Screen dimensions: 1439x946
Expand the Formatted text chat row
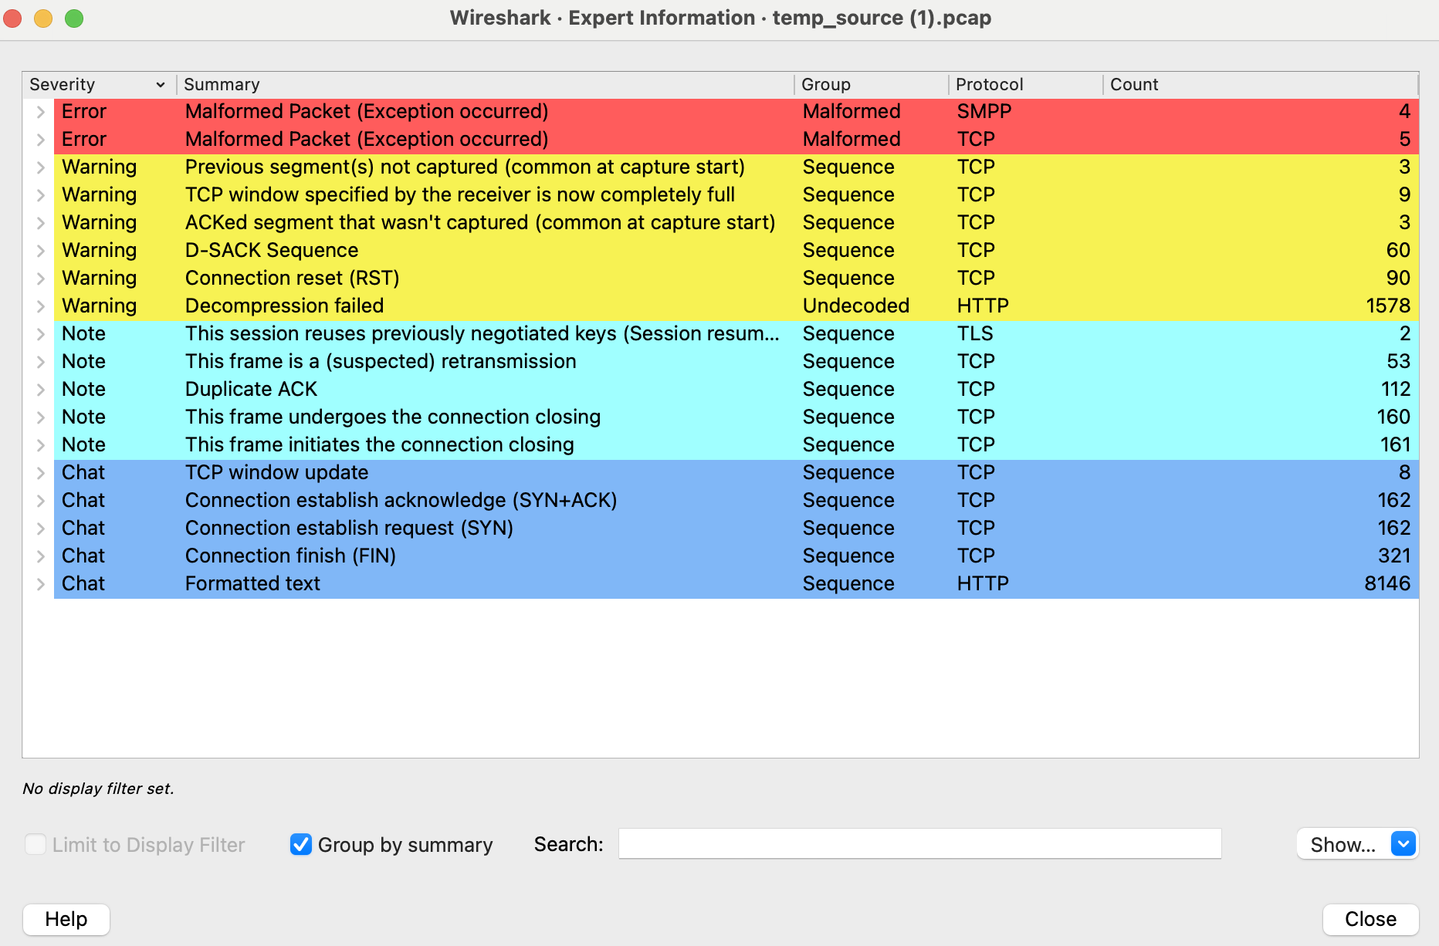click(41, 584)
